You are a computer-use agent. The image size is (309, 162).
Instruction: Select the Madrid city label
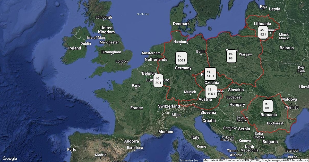[100, 155]
